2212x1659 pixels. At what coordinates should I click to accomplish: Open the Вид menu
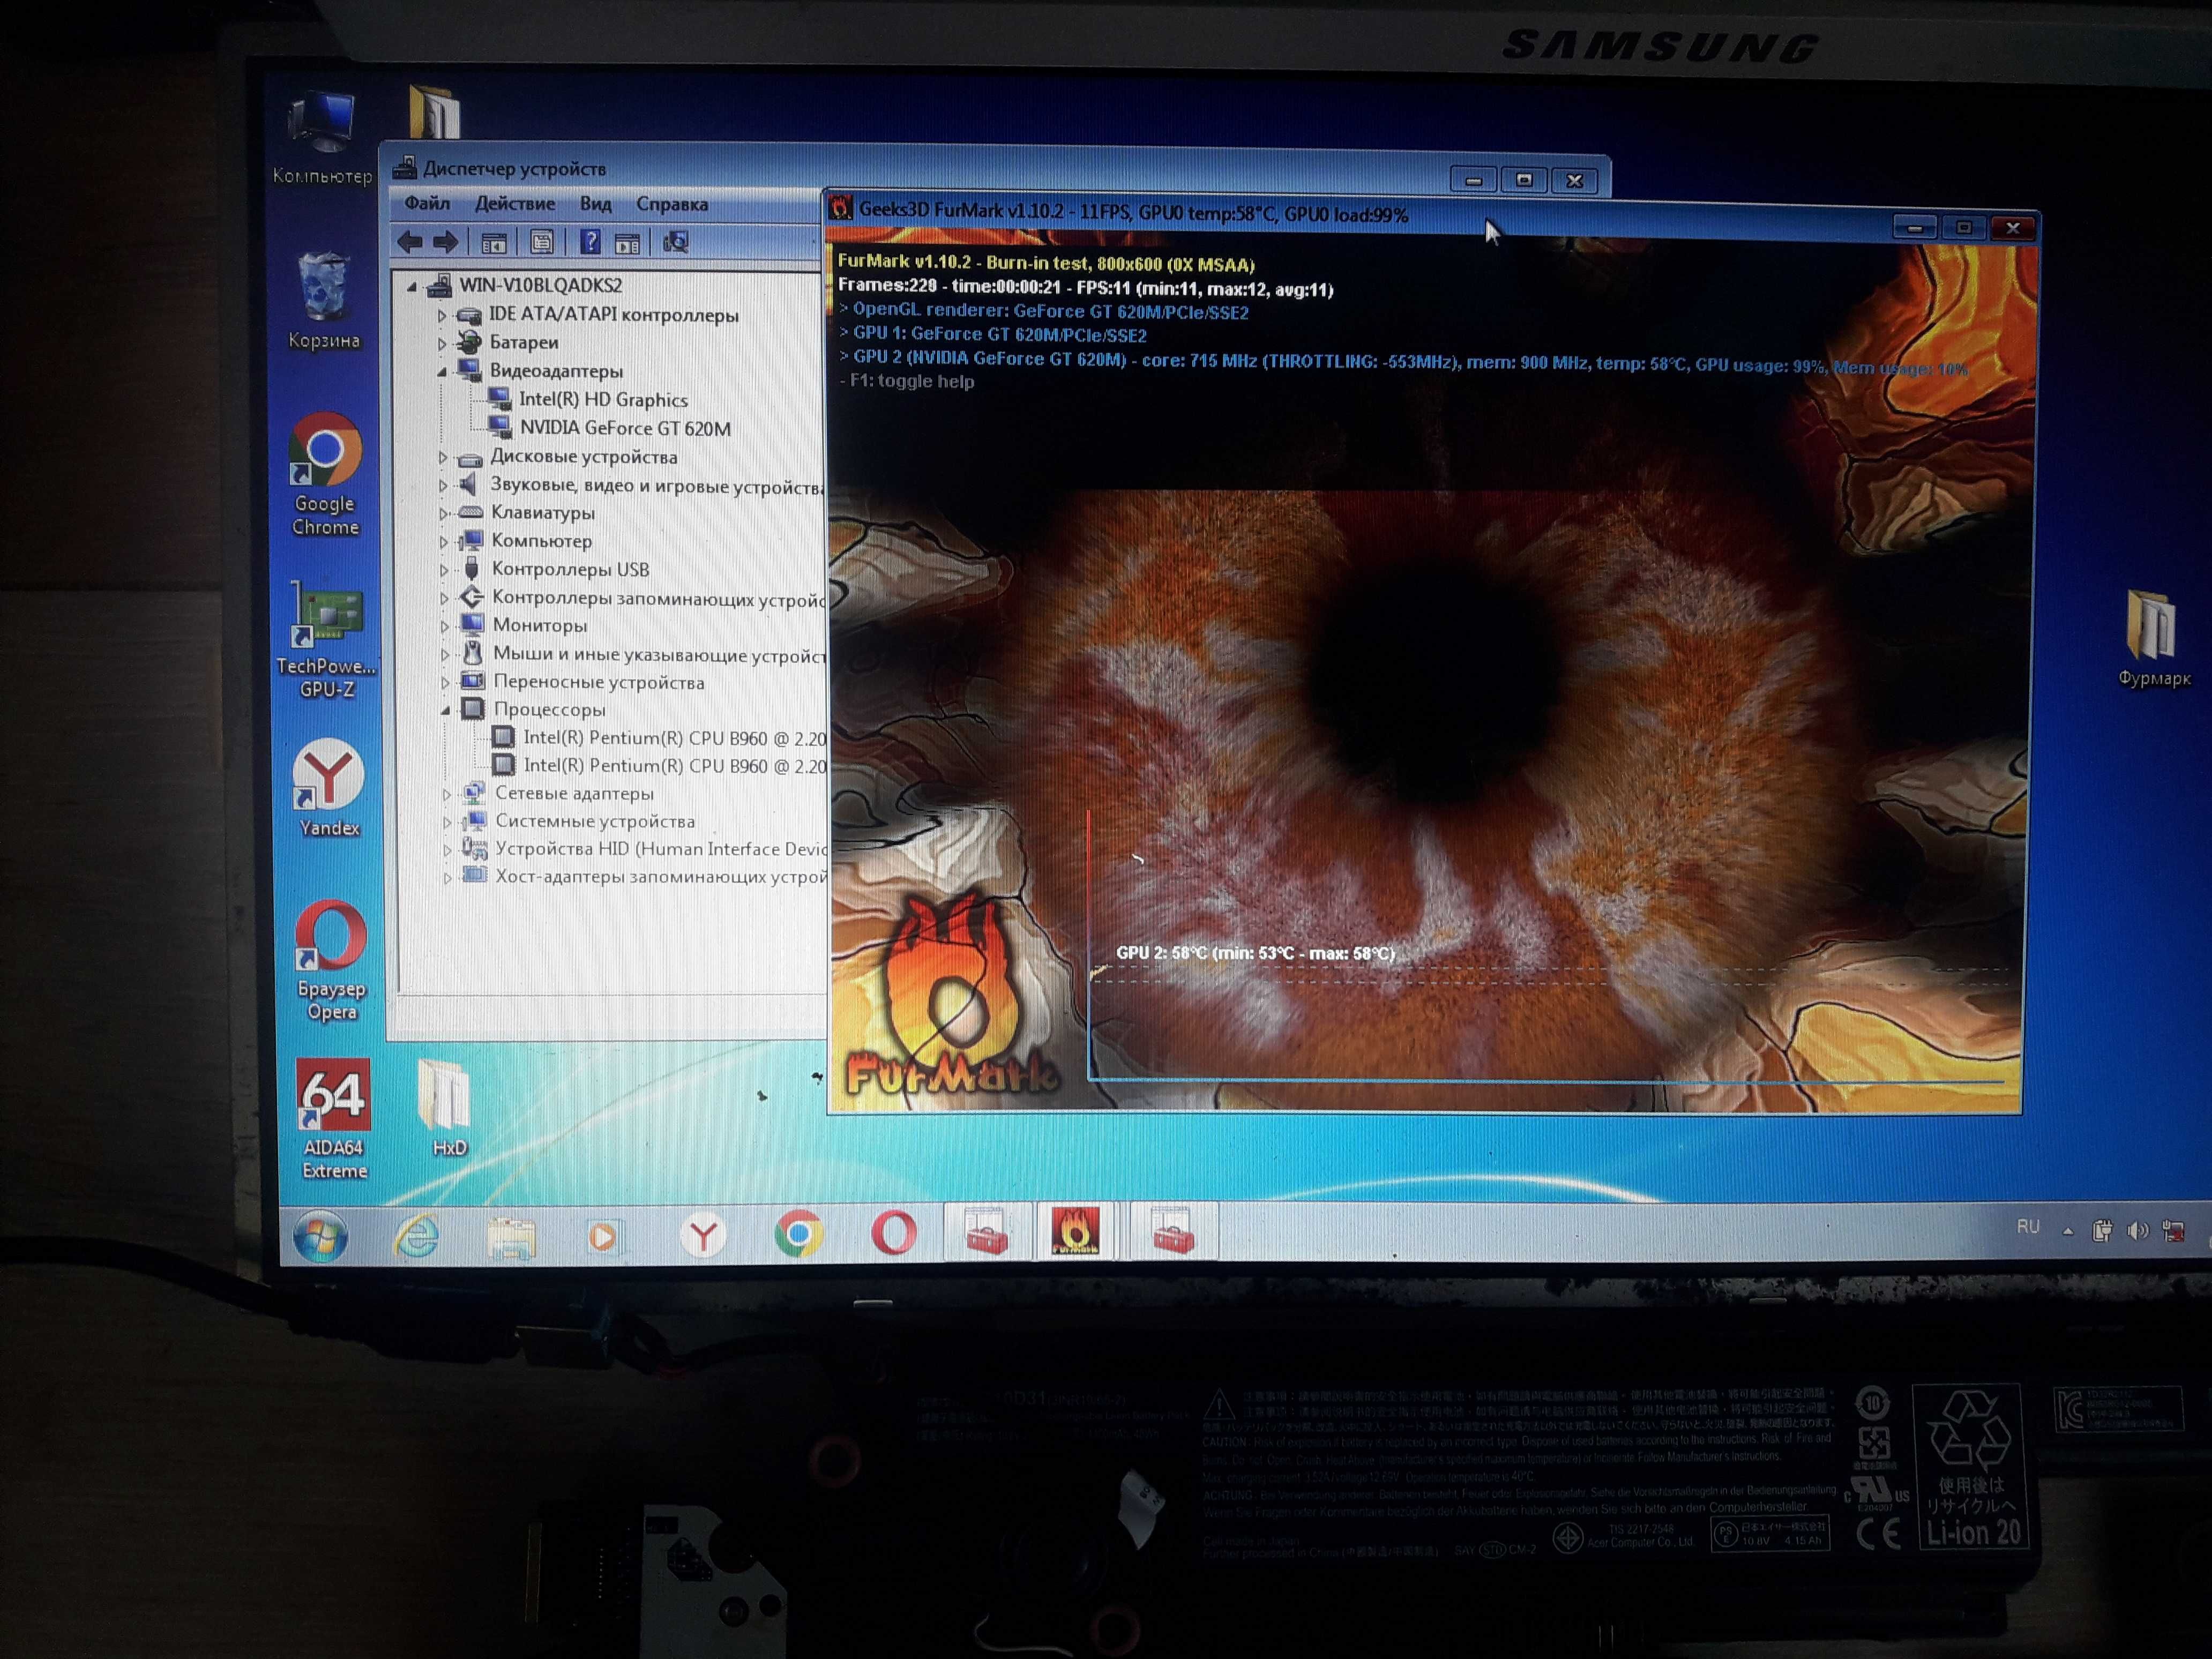coord(595,203)
